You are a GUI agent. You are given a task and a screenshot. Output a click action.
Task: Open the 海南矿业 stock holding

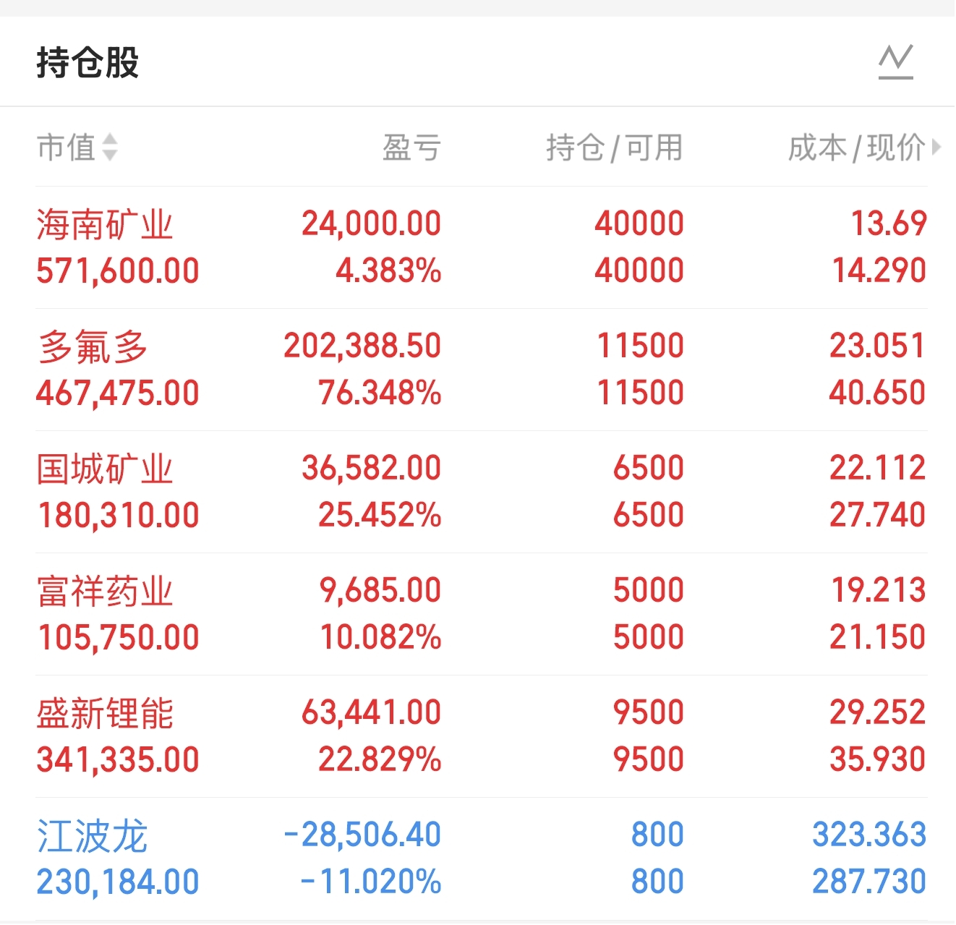point(105,224)
